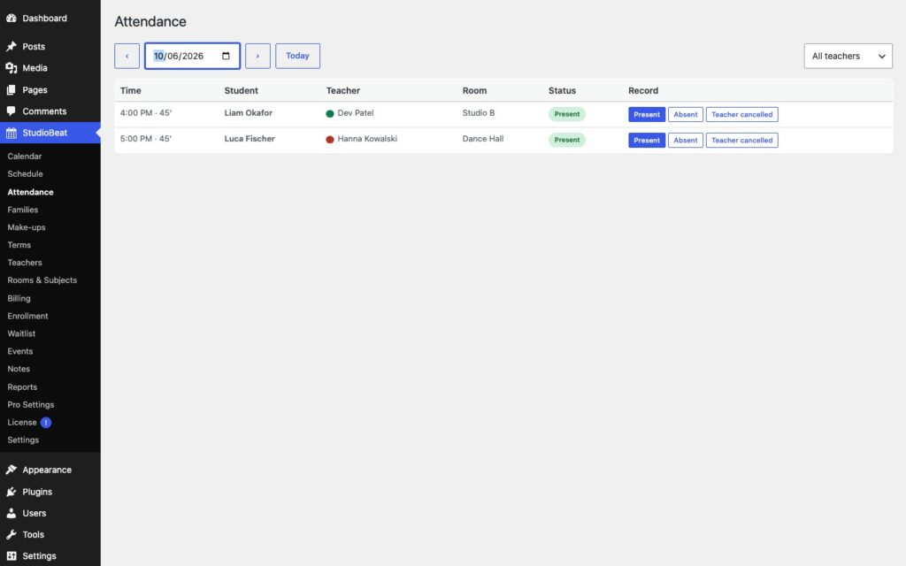The image size is (906, 566).
Task: Click the Present status badge for Luca Fischer
Action: [567, 140]
